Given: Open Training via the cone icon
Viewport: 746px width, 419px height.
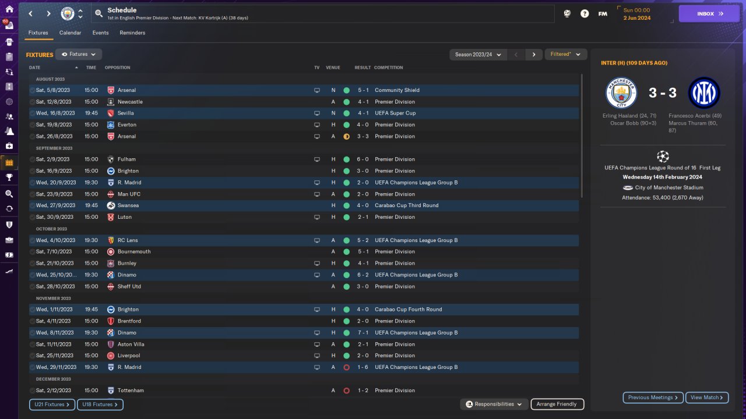Looking at the screenshot, I should (9, 132).
